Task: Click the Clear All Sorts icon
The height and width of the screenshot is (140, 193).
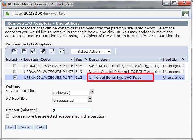Action: [62, 51]
